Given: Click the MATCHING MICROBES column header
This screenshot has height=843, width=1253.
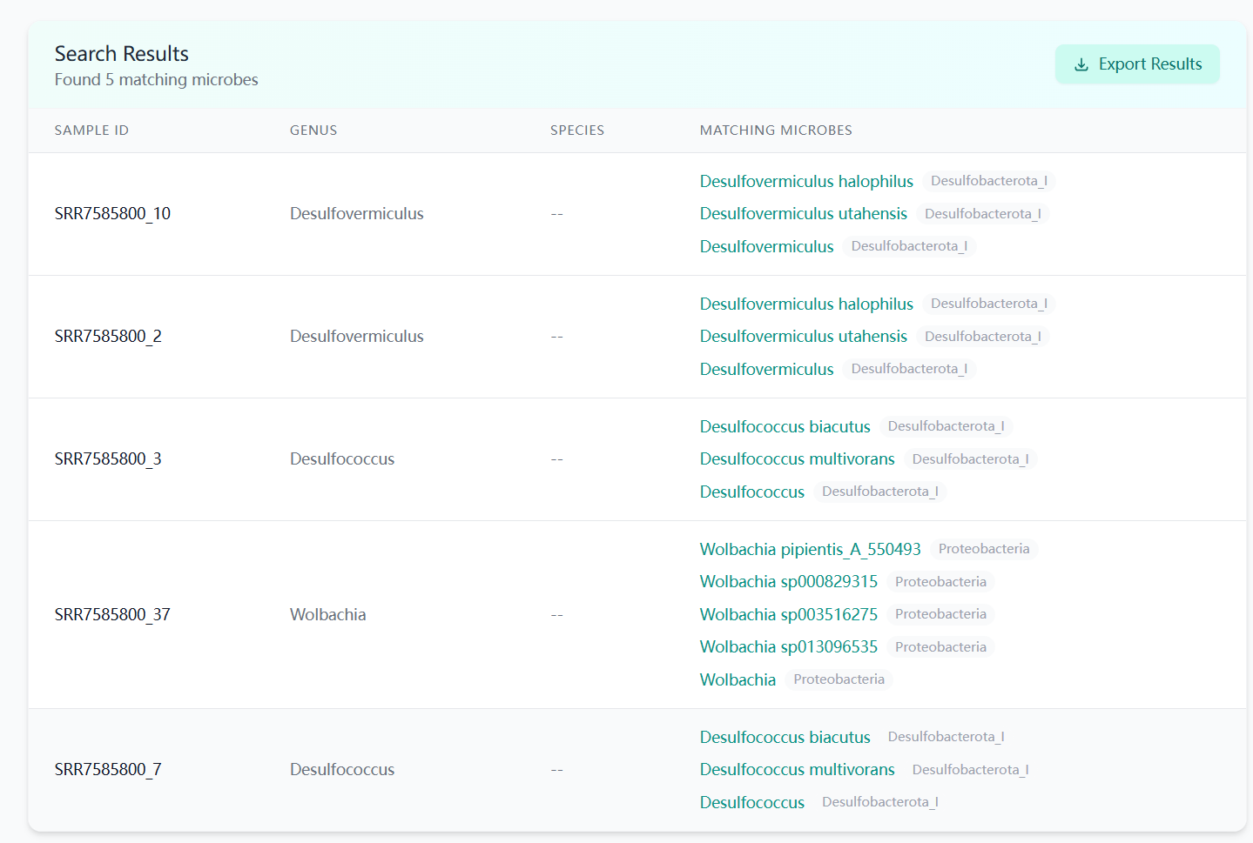Looking at the screenshot, I should click(776, 130).
